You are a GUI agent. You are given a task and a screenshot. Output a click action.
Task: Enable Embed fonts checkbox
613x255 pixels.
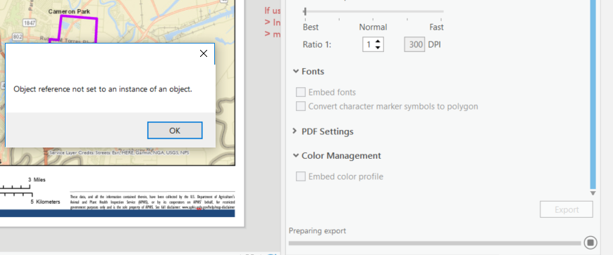tap(301, 93)
